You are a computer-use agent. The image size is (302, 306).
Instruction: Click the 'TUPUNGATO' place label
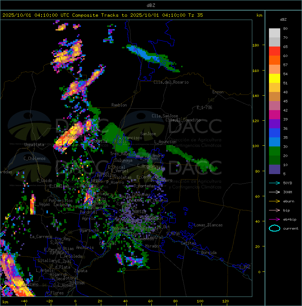coord(59,253)
